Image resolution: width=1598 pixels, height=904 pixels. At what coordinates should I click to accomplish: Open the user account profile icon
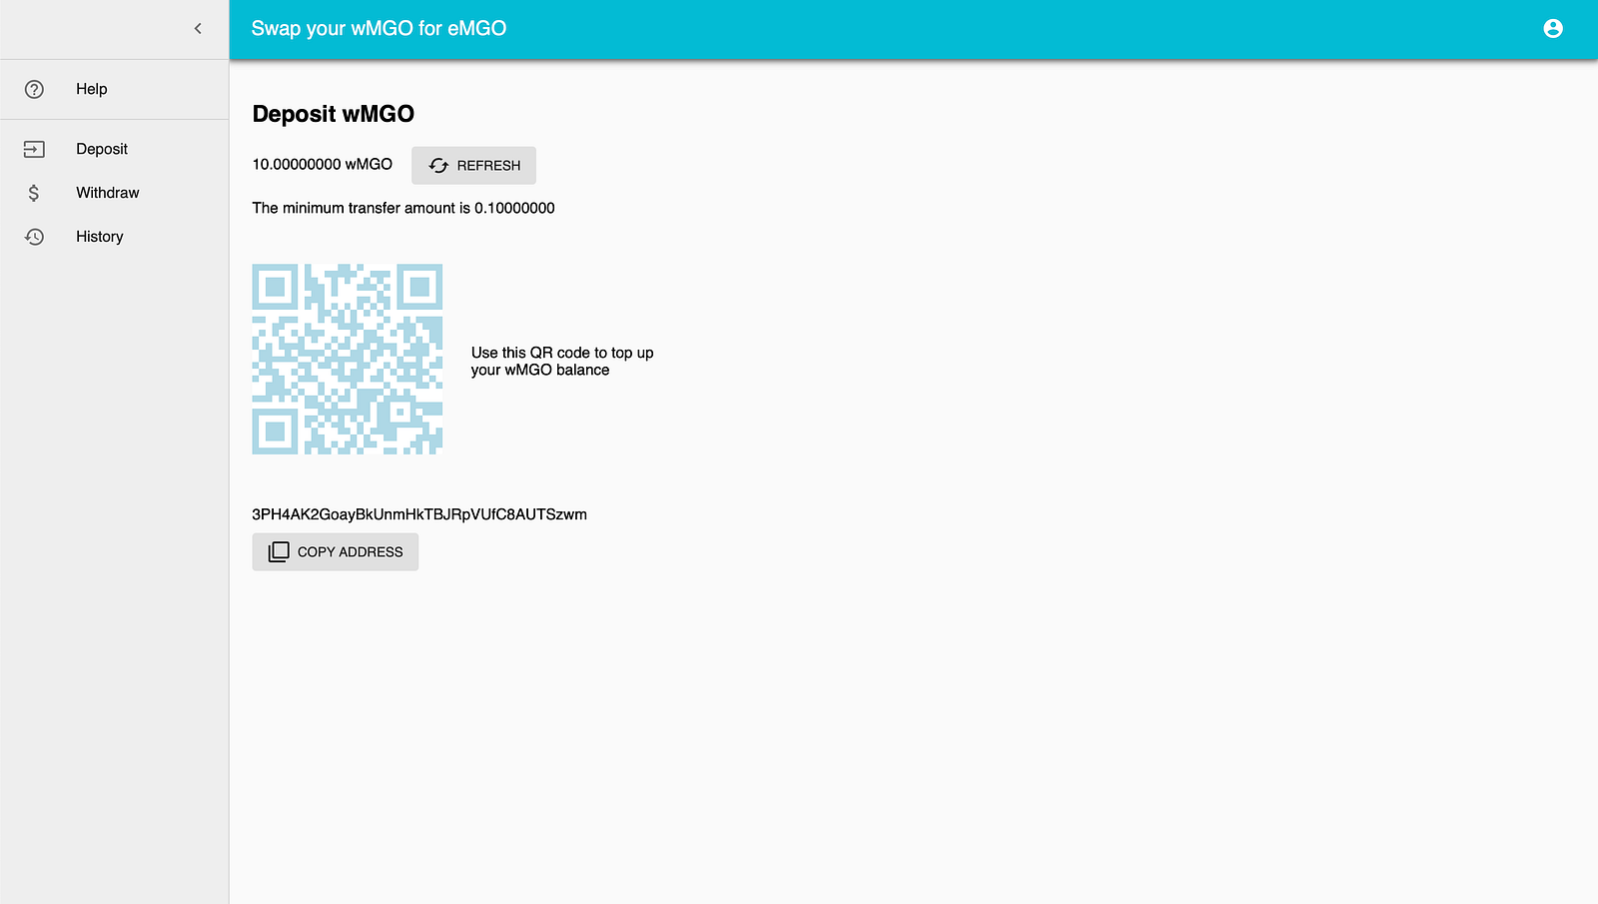pos(1552,29)
